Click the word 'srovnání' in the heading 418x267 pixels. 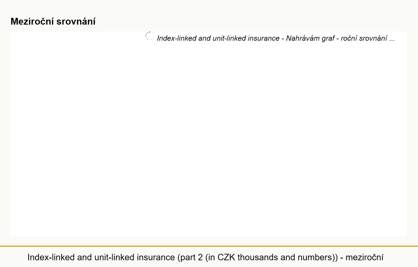[x=76, y=21]
